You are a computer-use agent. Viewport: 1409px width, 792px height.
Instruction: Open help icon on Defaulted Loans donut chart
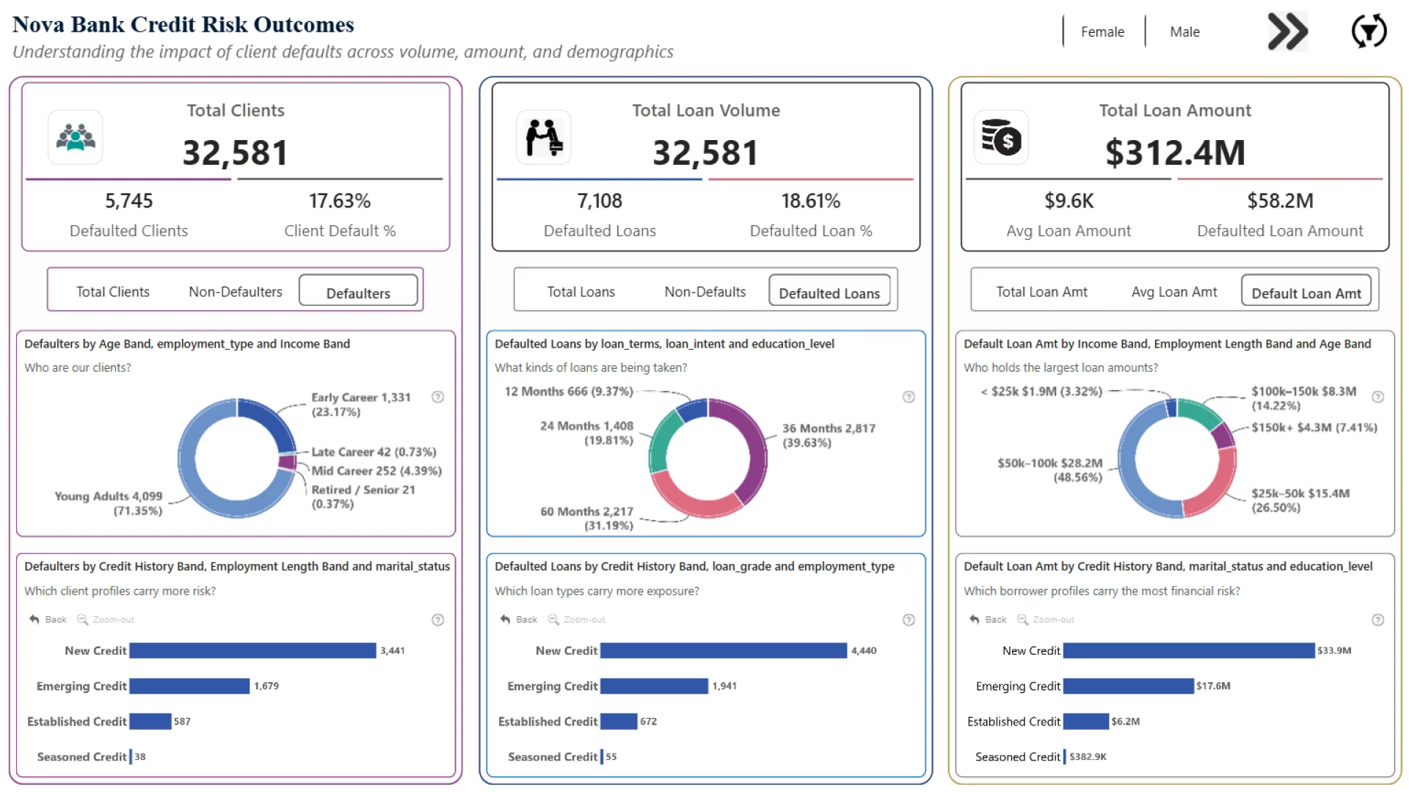point(909,397)
